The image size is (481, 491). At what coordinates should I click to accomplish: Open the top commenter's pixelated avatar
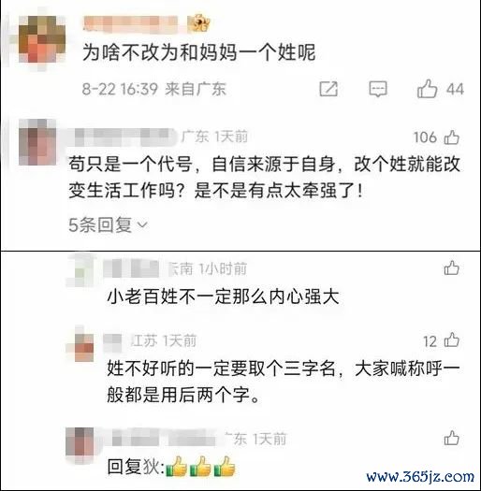pyautogui.click(x=42, y=38)
